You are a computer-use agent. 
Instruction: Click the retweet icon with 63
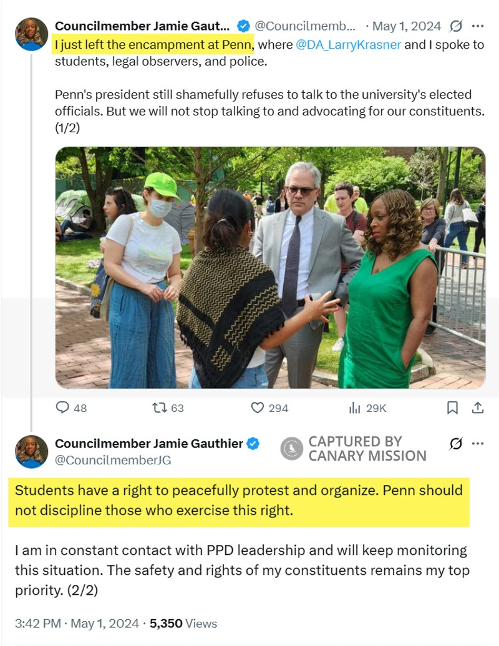(160, 408)
